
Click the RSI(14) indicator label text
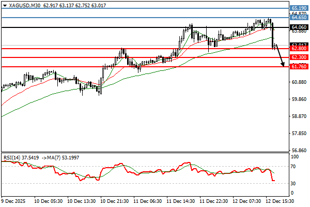pyautogui.click(x=14, y=157)
